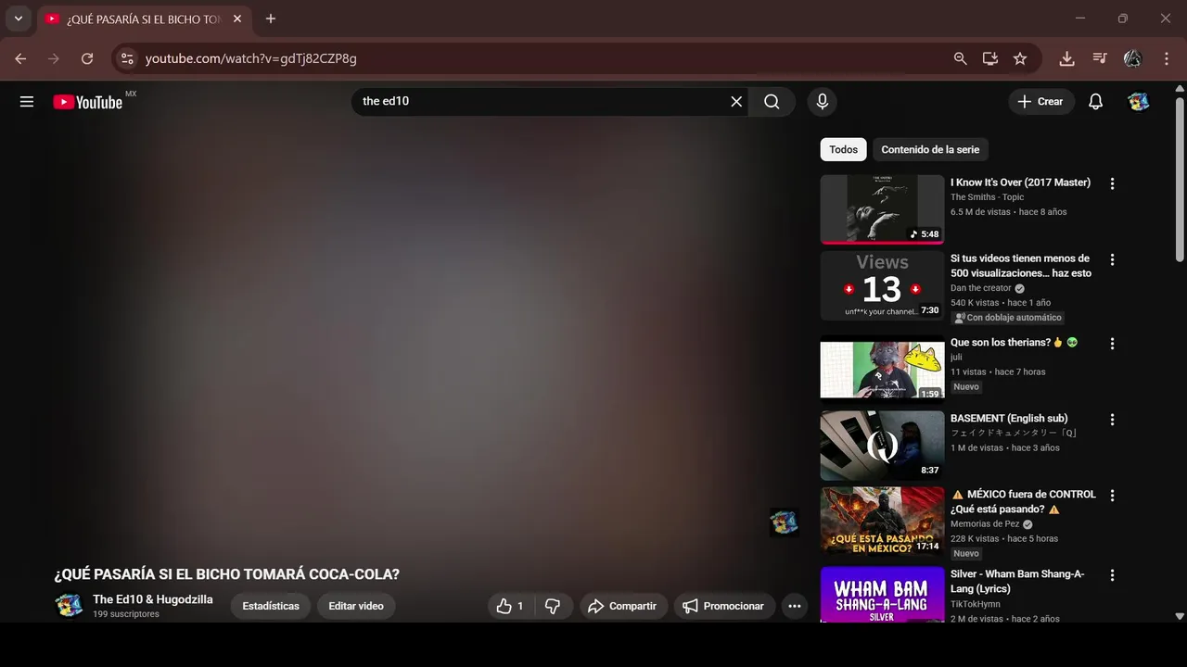1187x667 pixels.
Task: Open Chrome profile avatar
Action: tap(1132, 58)
